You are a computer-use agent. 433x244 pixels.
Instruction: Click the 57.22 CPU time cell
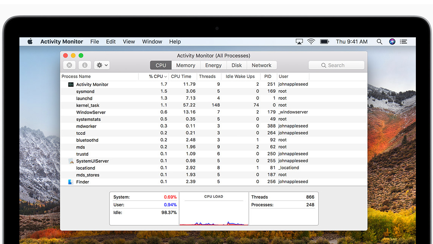click(189, 105)
